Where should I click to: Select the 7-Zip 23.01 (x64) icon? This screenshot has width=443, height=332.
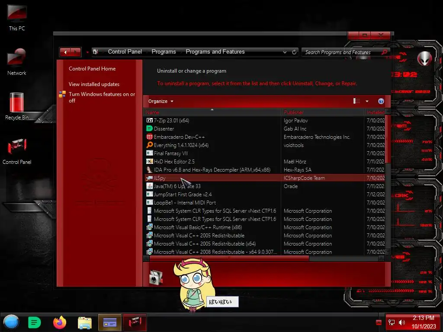[x=149, y=120]
